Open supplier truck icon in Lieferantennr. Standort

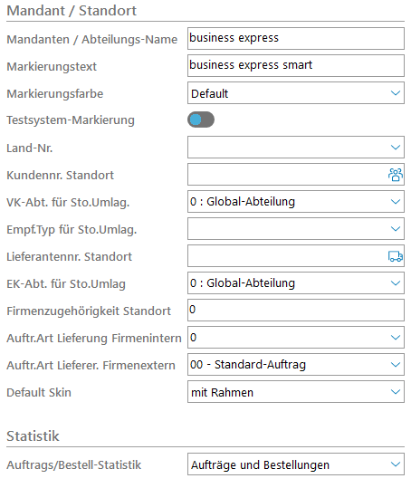point(395,256)
